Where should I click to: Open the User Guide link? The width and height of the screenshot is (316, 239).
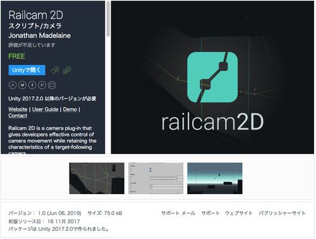(45, 109)
